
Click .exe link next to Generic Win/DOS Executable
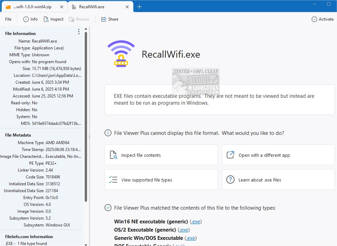click(x=191, y=238)
